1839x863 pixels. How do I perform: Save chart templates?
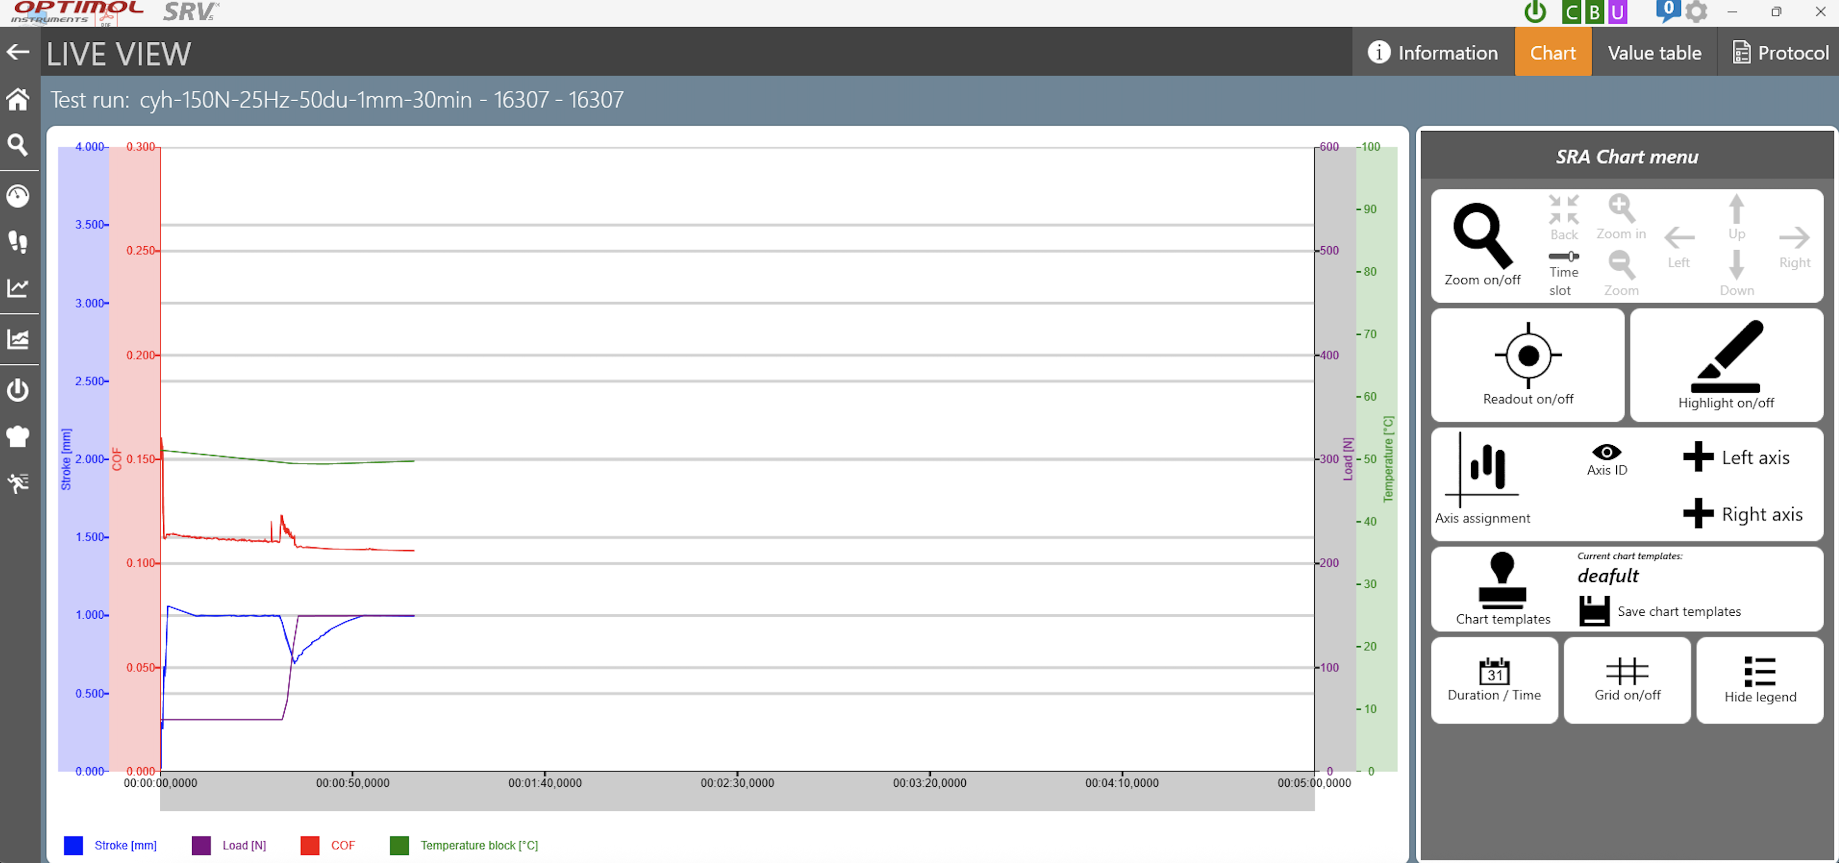pos(1660,611)
